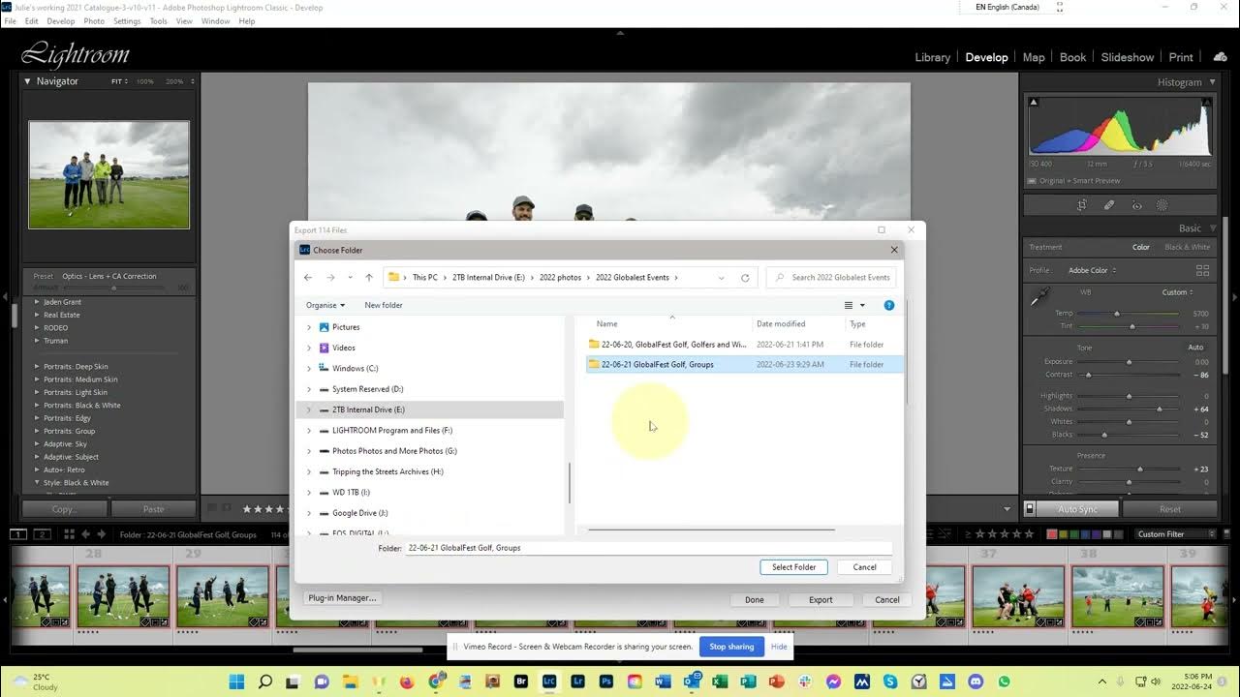The width and height of the screenshot is (1240, 697).
Task: Open the Custom Filter dropdown
Action: tap(1175, 534)
